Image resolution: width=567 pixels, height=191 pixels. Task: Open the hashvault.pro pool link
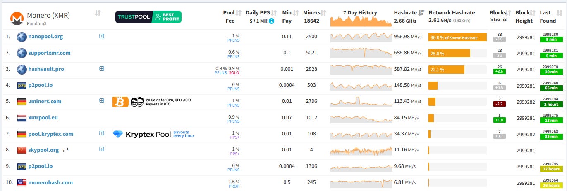pyautogui.click(x=46, y=69)
